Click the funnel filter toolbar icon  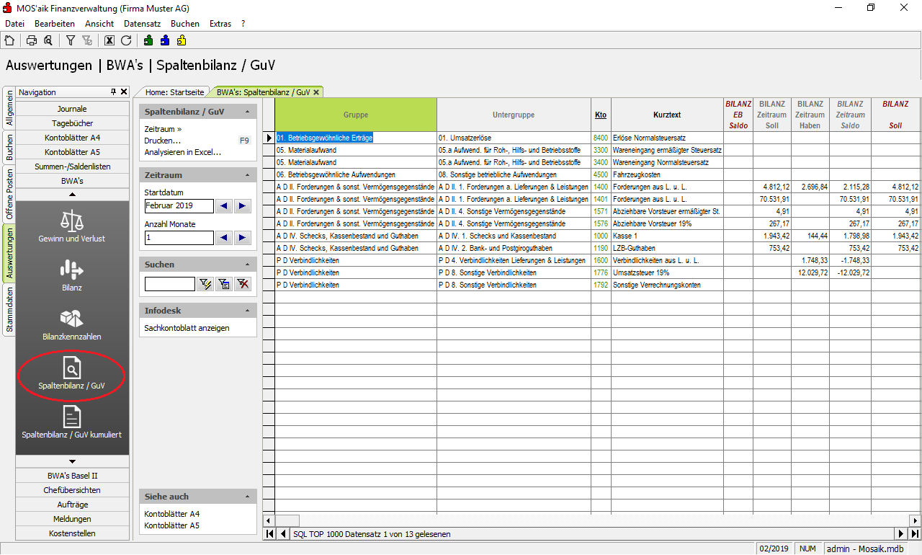coord(71,40)
